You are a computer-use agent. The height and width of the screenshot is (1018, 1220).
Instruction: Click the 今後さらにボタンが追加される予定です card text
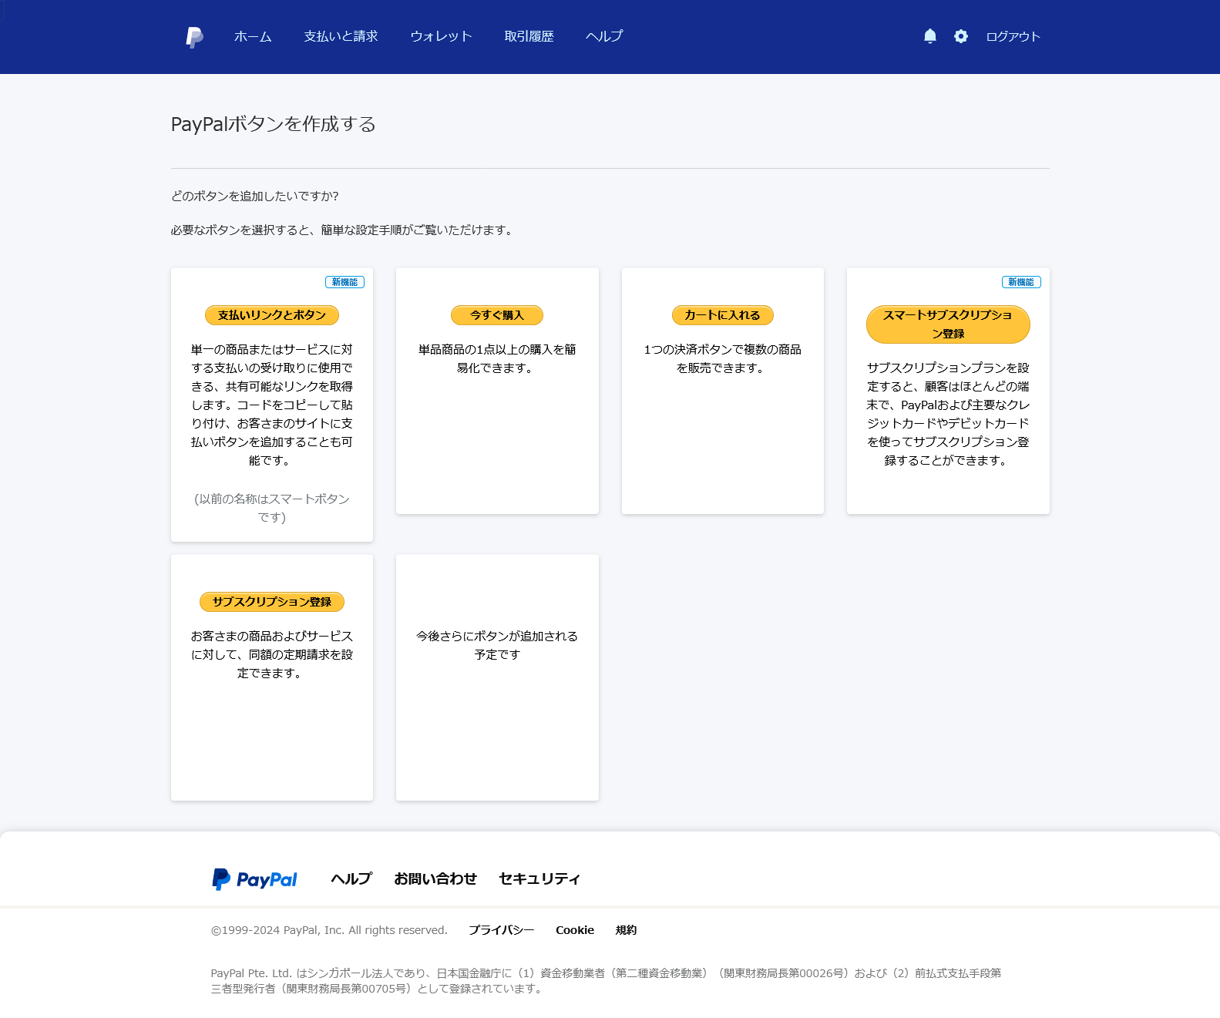(497, 645)
